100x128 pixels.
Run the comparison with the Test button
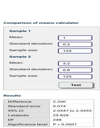pyautogui.click(x=76, y=85)
